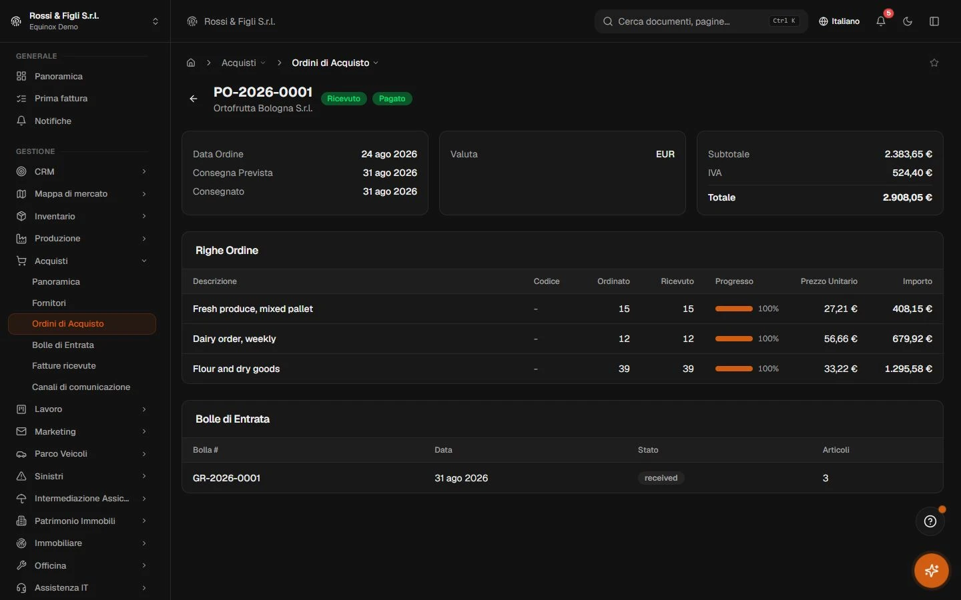Click the Pagato status badge

coord(392,99)
